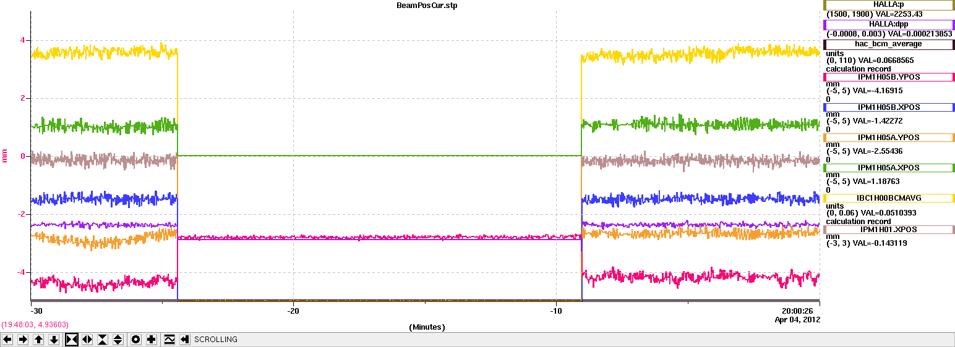Pan the plot down with the down arrow
Viewport: 955px width, 347px height.
pyautogui.click(x=54, y=340)
